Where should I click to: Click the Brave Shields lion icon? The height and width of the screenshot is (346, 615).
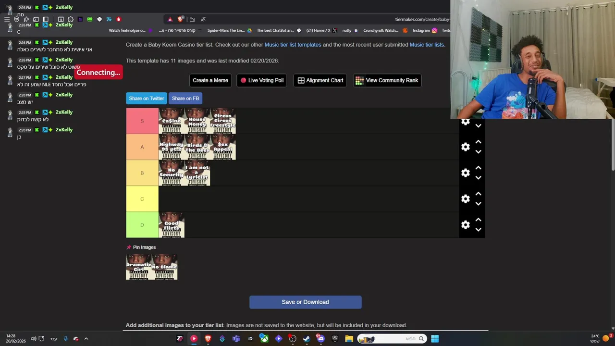(180, 19)
